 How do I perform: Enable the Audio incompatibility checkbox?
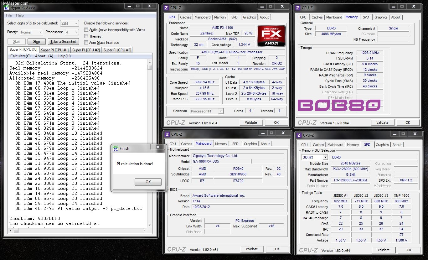click(x=86, y=30)
